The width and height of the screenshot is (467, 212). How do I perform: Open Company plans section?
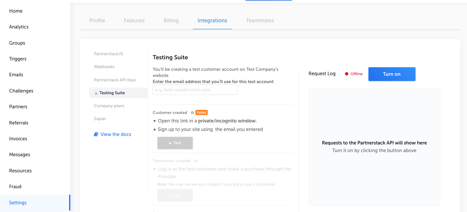click(109, 106)
